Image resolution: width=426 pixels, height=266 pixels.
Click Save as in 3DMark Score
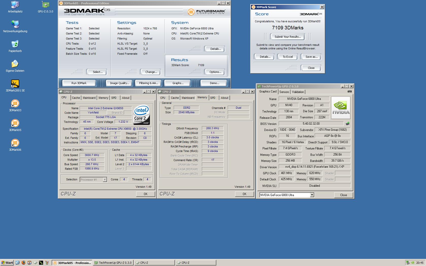click(311, 57)
